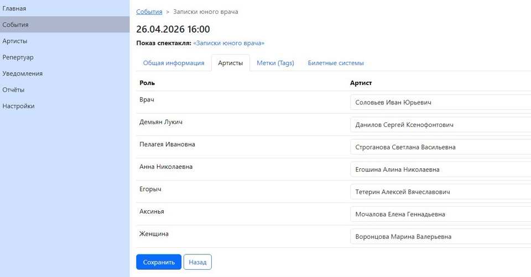Open artist dropdown for Демьян Лукич

(440, 125)
